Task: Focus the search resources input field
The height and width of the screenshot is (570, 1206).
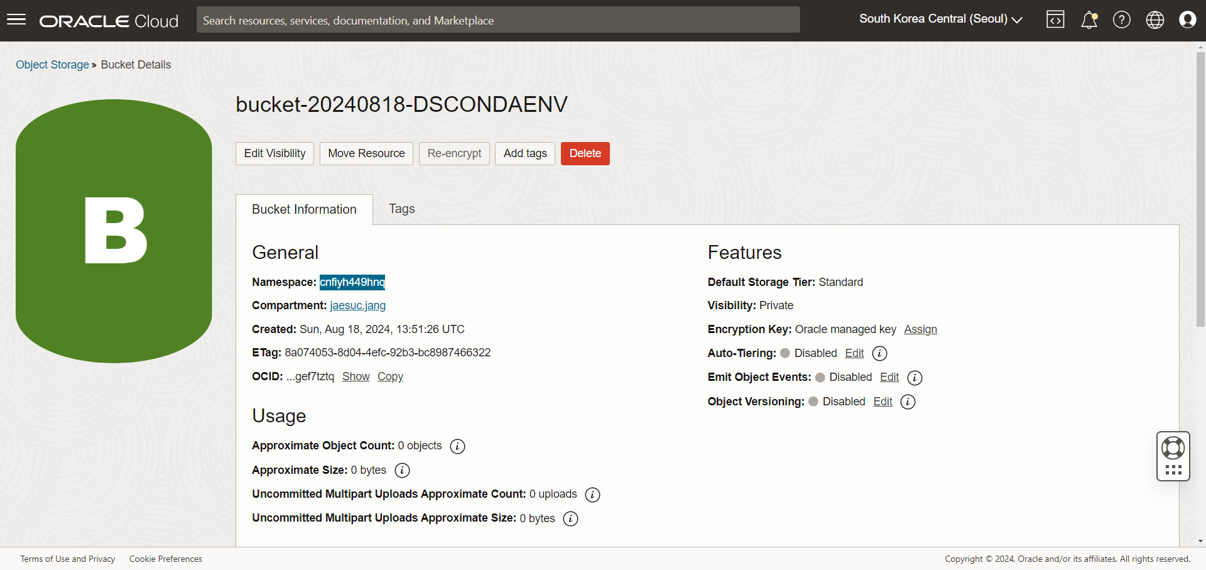Action: 498,20
